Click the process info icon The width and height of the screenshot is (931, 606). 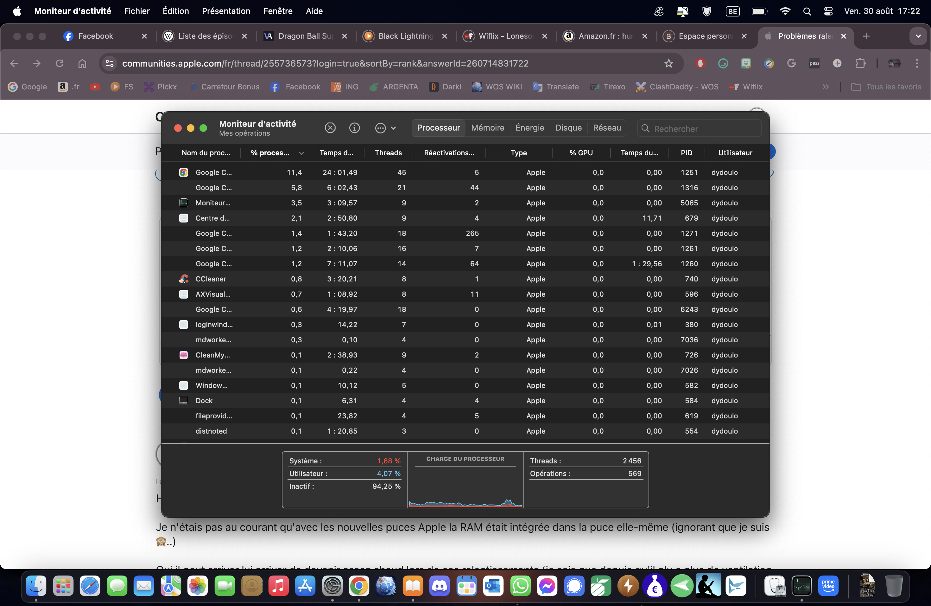coord(354,128)
